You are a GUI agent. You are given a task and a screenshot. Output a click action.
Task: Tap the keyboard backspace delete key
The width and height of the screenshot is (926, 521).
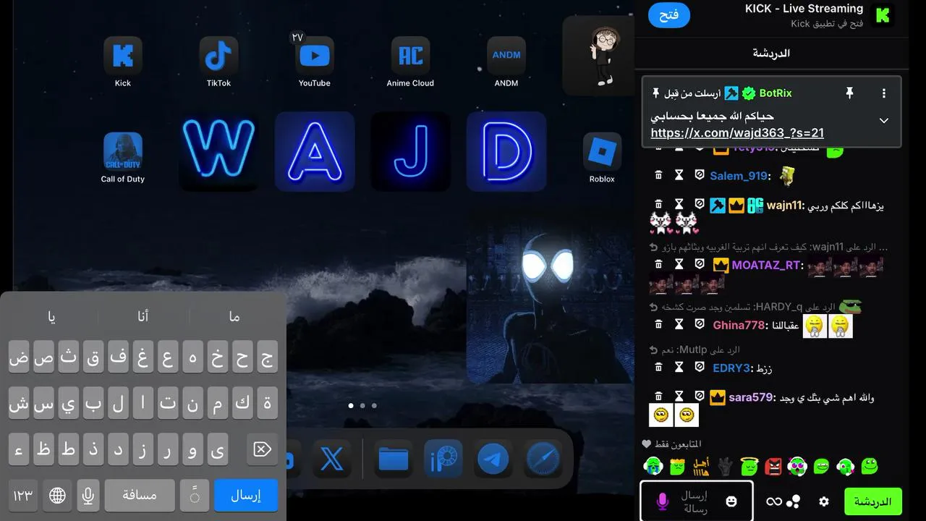click(262, 449)
